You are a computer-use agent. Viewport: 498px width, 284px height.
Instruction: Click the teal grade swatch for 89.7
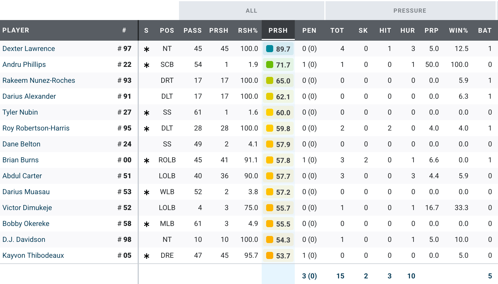click(269, 49)
